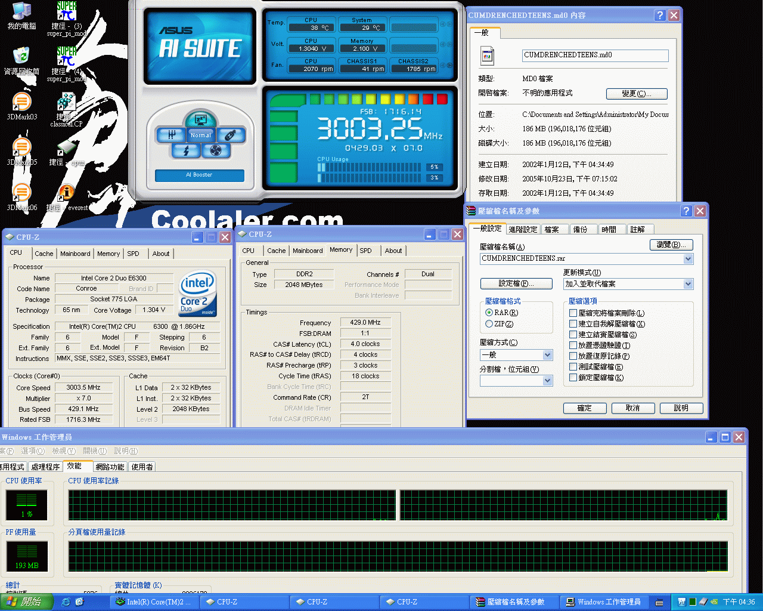
Task: Open the Cache tab in left CPU-Z window
Action: tap(44, 254)
